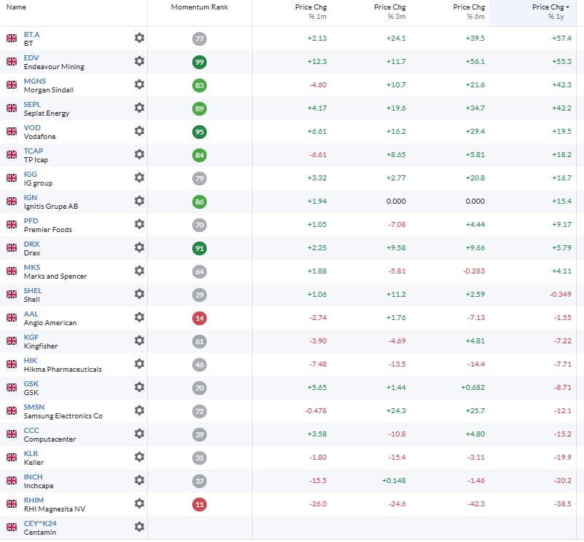Click UK flag icon beside VOD

pos(12,131)
